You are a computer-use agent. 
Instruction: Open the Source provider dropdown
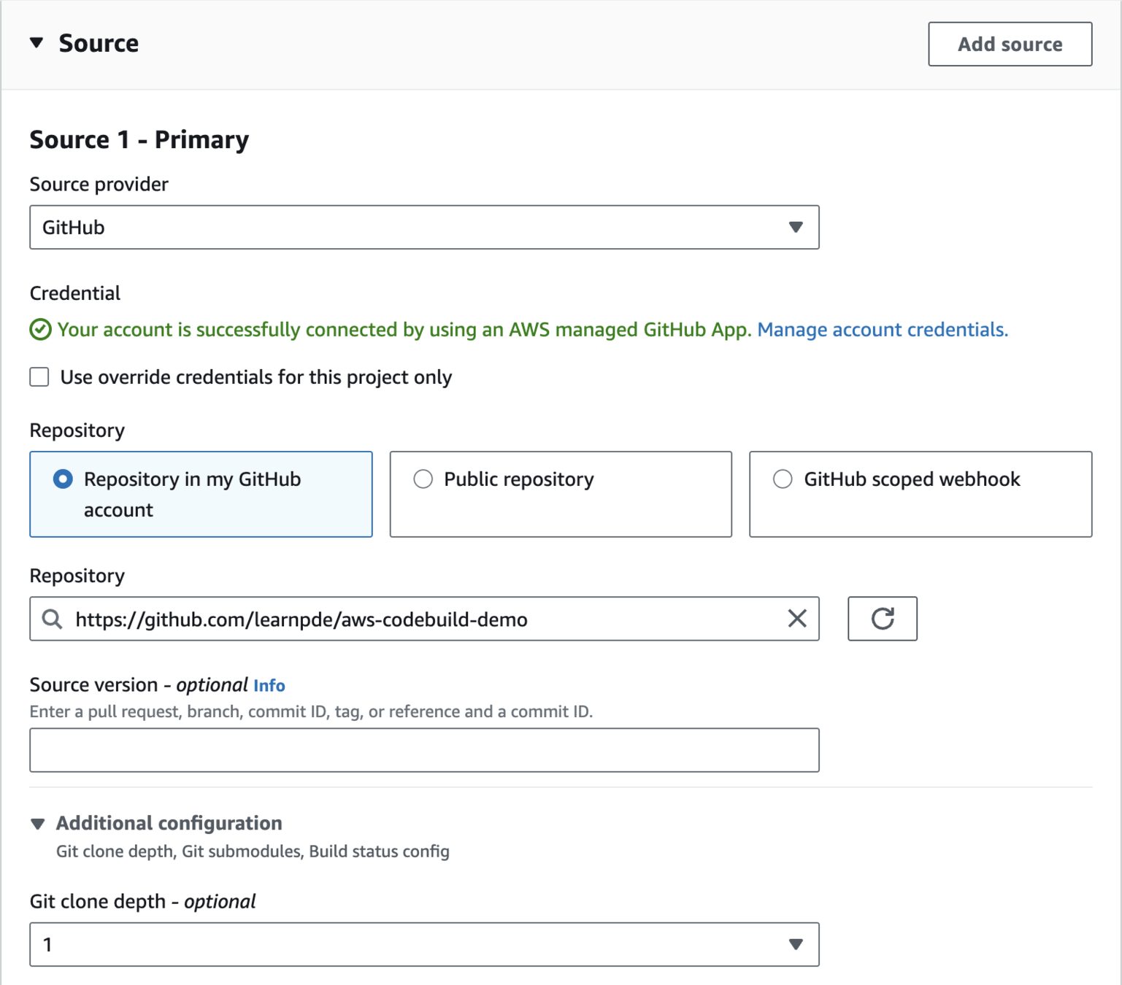(423, 228)
